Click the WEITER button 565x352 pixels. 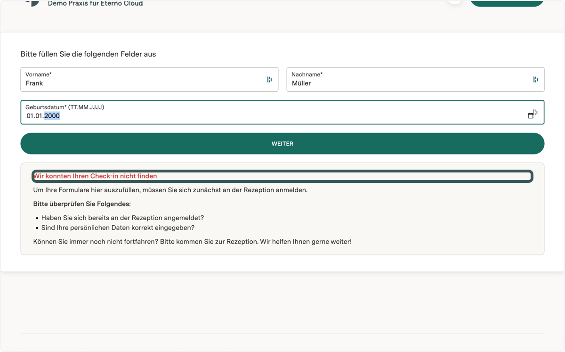click(x=282, y=144)
